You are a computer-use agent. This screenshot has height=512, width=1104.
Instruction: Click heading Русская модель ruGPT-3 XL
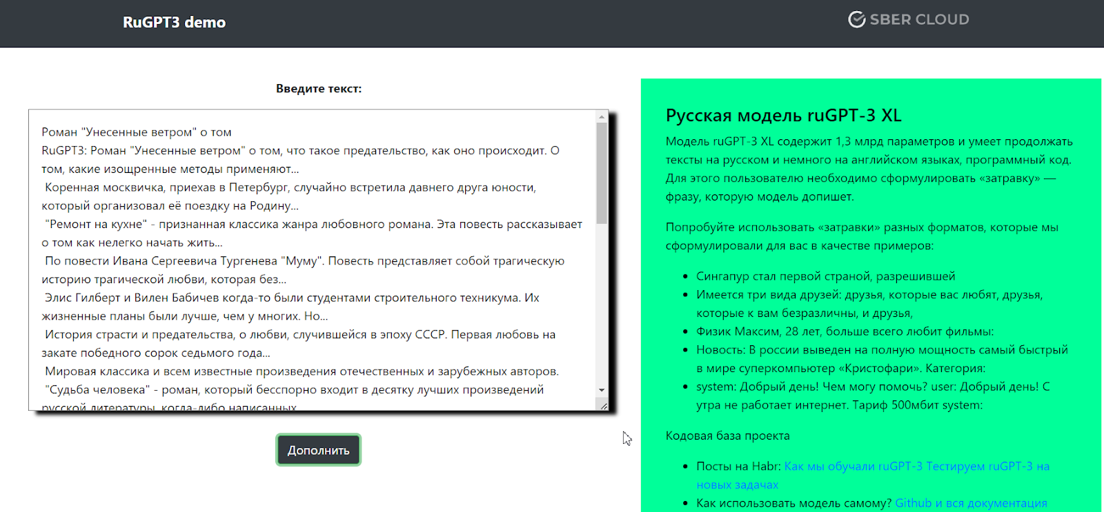coord(783,115)
